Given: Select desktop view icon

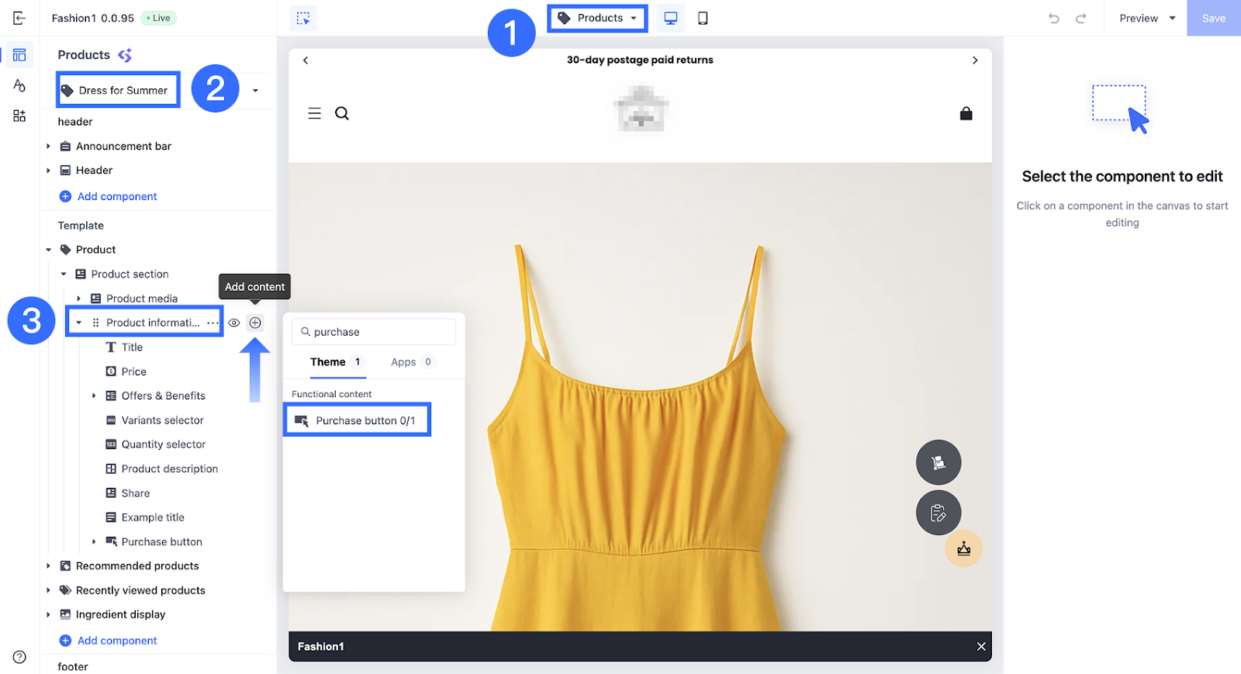Looking at the screenshot, I should (x=670, y=19).
